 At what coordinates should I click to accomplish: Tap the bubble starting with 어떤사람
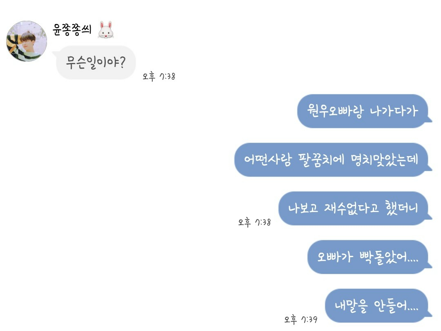[x=331, y=160]
